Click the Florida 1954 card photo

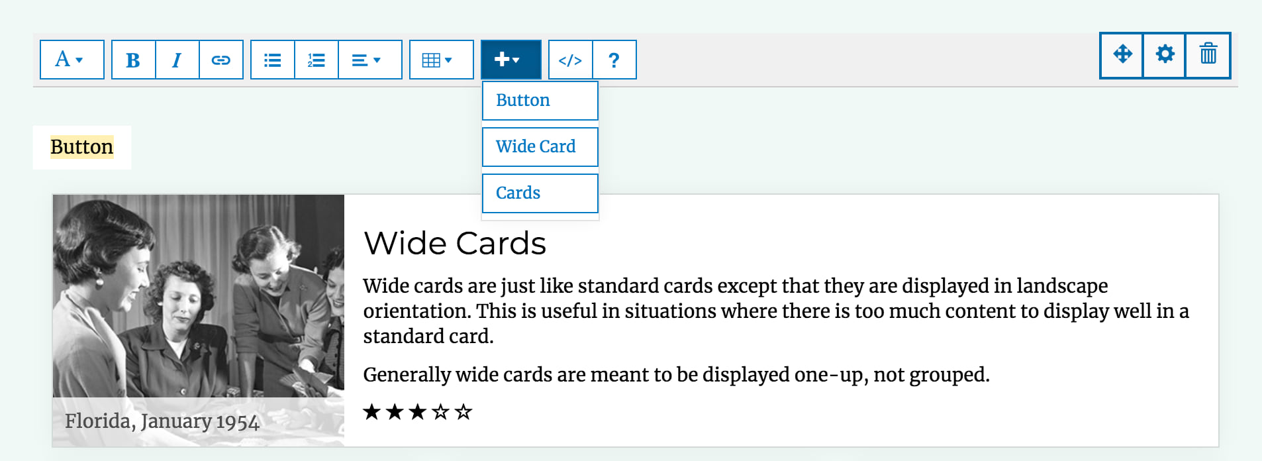tap(198, 298)
